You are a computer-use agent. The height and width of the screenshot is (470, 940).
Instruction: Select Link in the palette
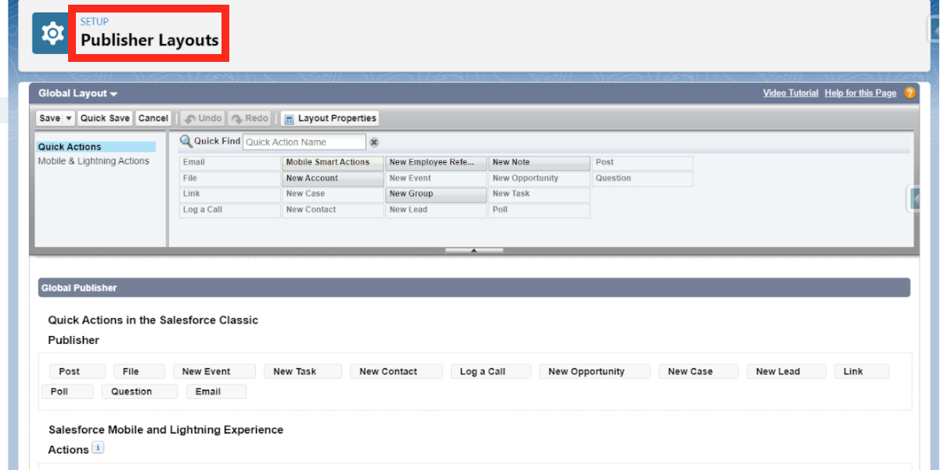230,194
